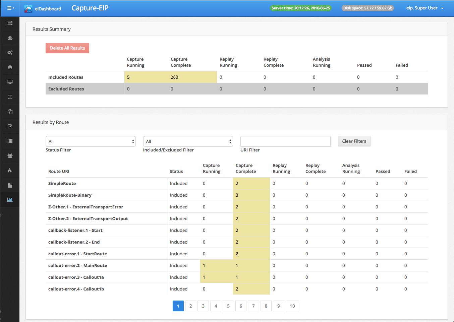Click callout-error.2 - MainRoute route
454x322 pixels.
tap(77, 265)
